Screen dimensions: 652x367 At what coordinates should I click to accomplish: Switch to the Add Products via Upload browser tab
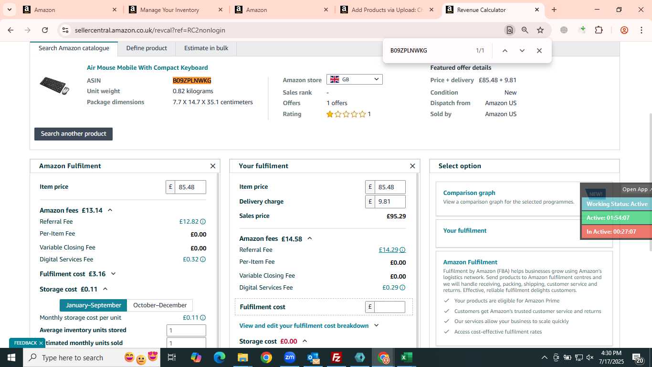click(387, 10)
